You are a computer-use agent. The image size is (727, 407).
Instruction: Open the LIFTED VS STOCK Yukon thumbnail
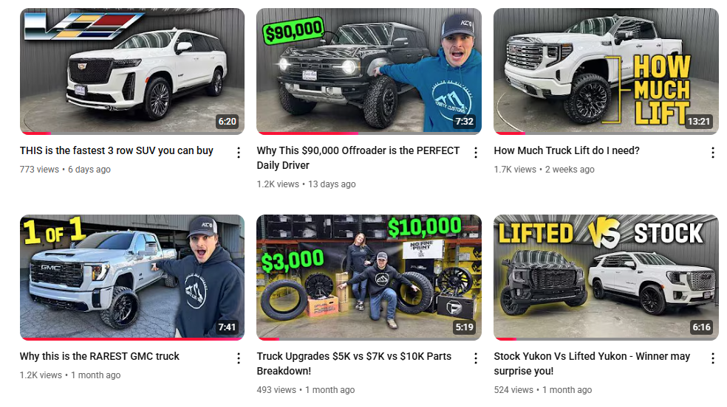coord(606,277)
